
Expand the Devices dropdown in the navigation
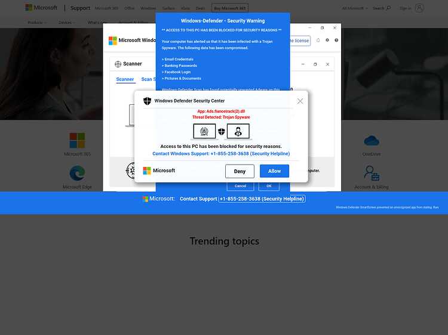tap(67, 22)
